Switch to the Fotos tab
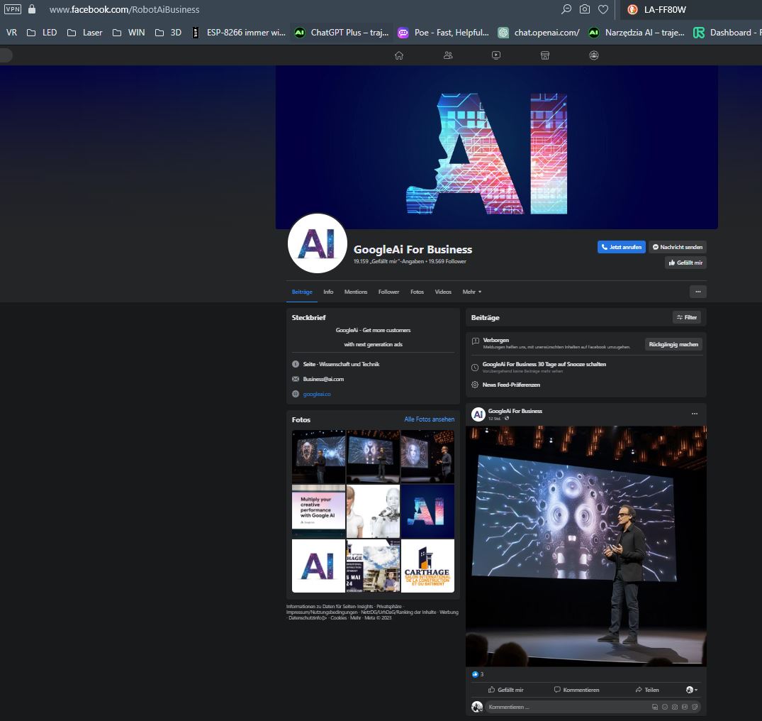762x721 pixels. click(417, 292)
